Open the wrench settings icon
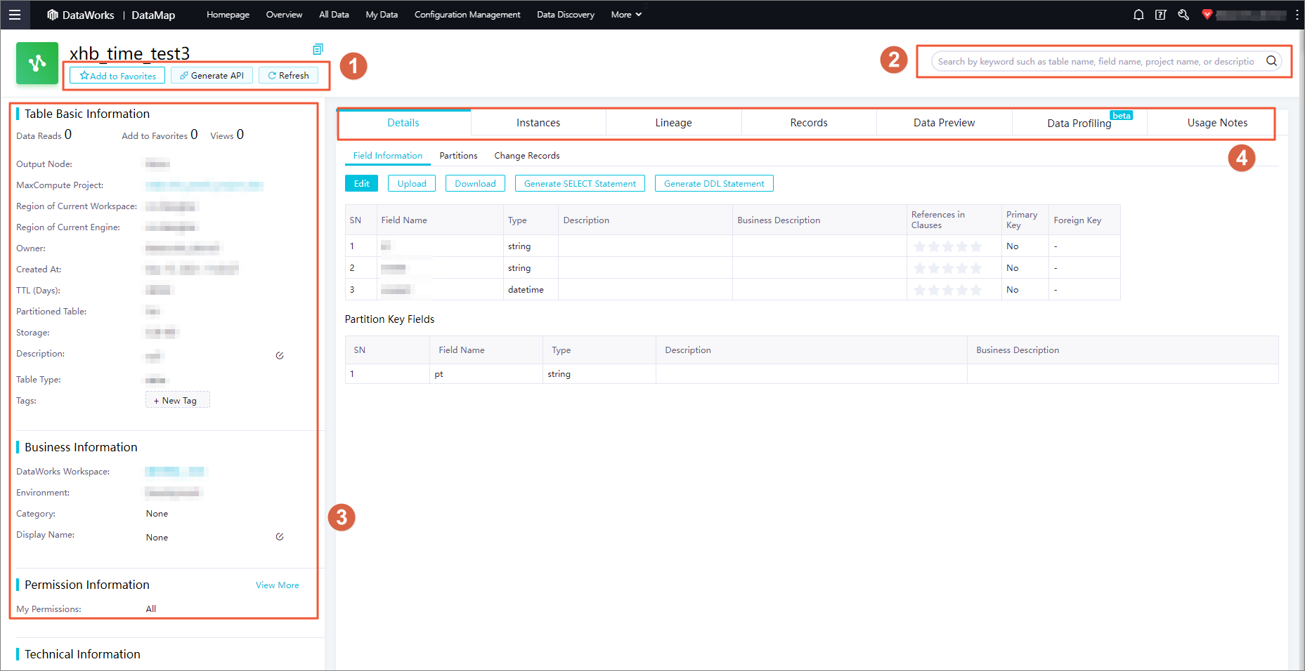This screenshot has height=671, width=1305. (1183, 15)
